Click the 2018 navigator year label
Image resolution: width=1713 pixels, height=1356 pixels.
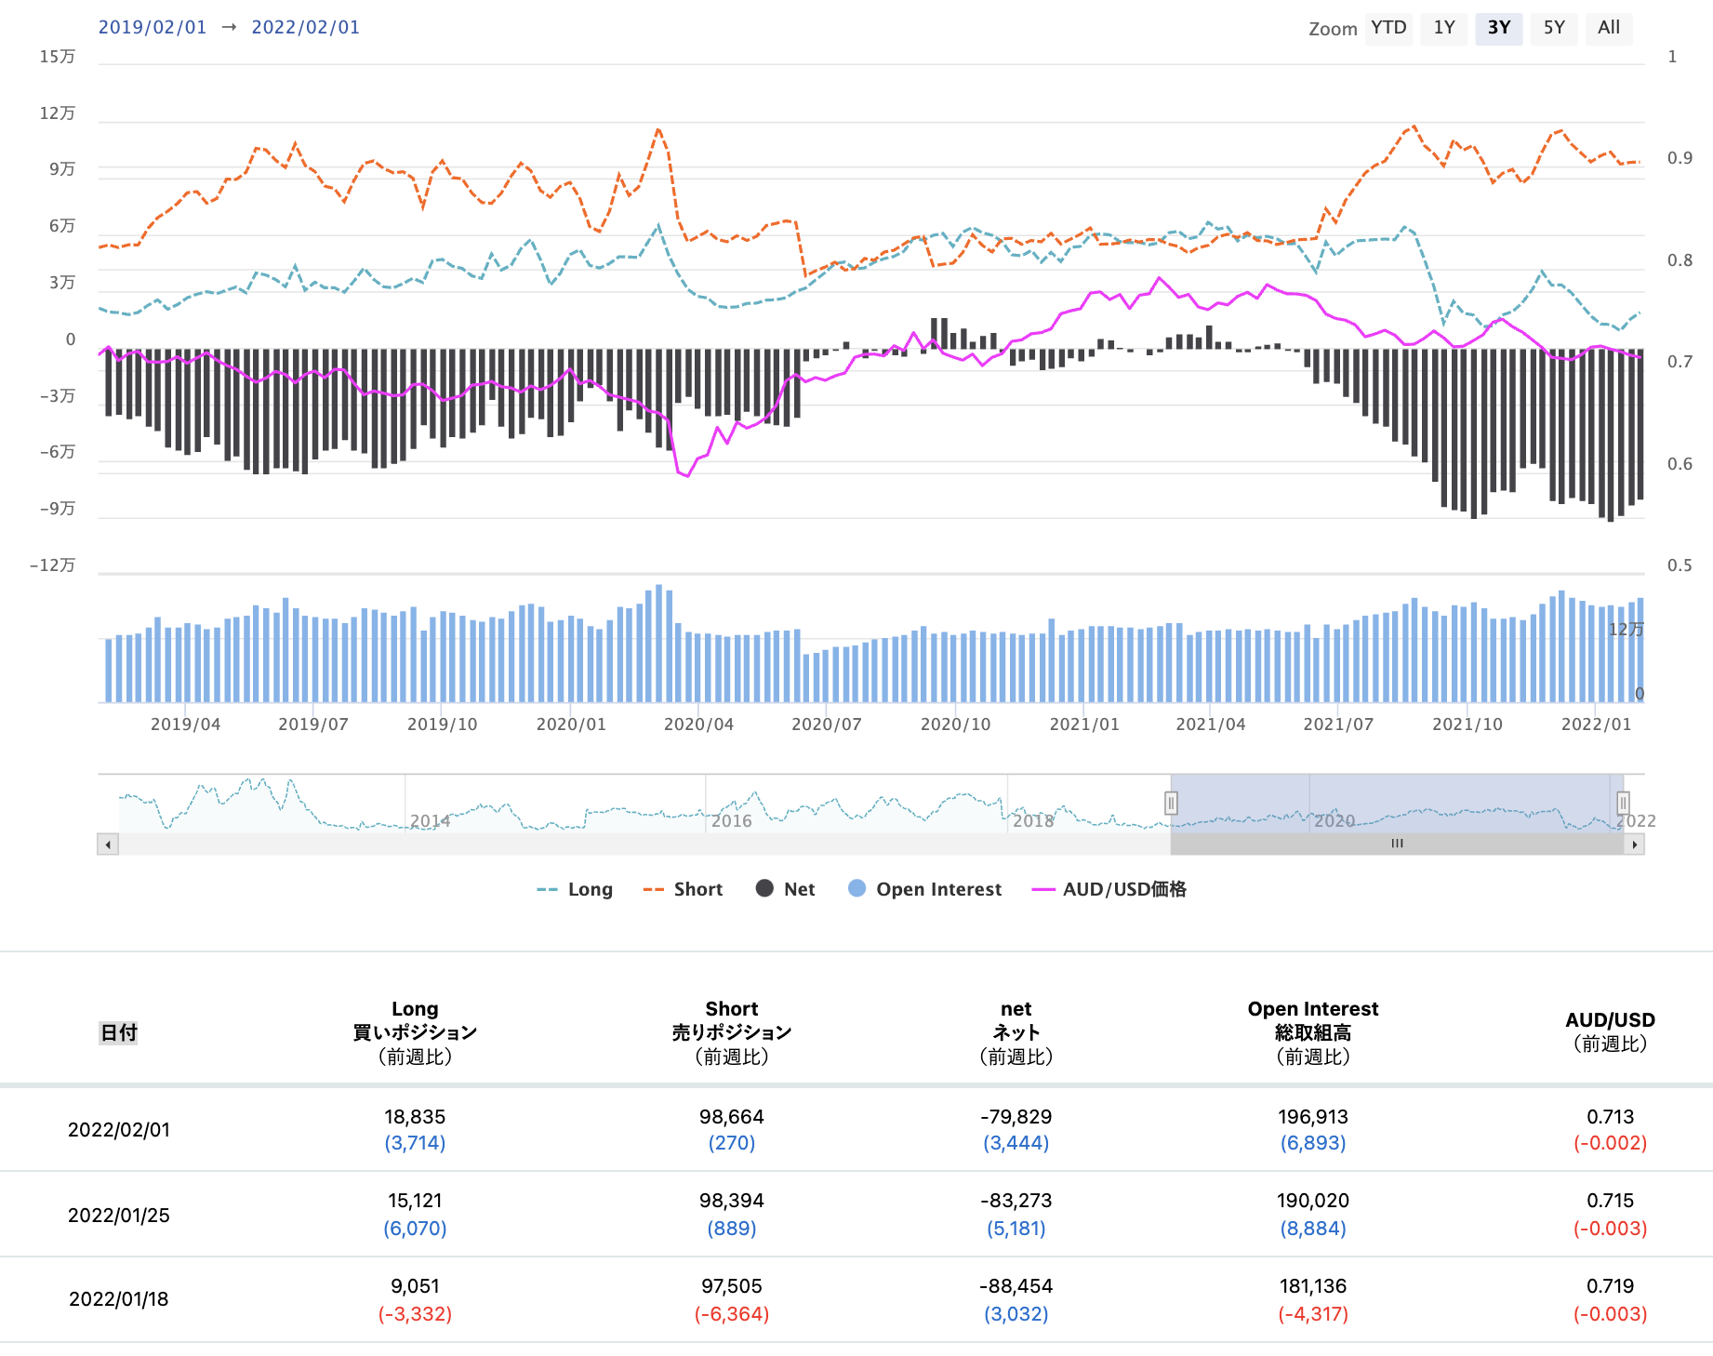point(1033,821)
